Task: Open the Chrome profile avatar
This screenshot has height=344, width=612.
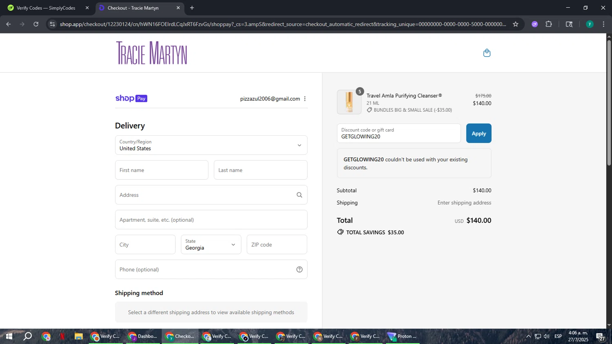Action: click(x=590, y=24)
